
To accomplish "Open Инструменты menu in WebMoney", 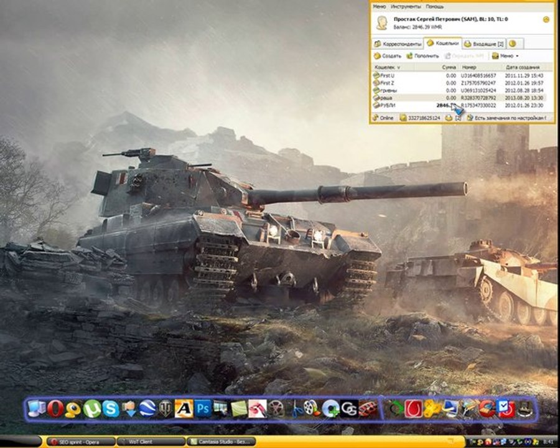I will [405, 6].
